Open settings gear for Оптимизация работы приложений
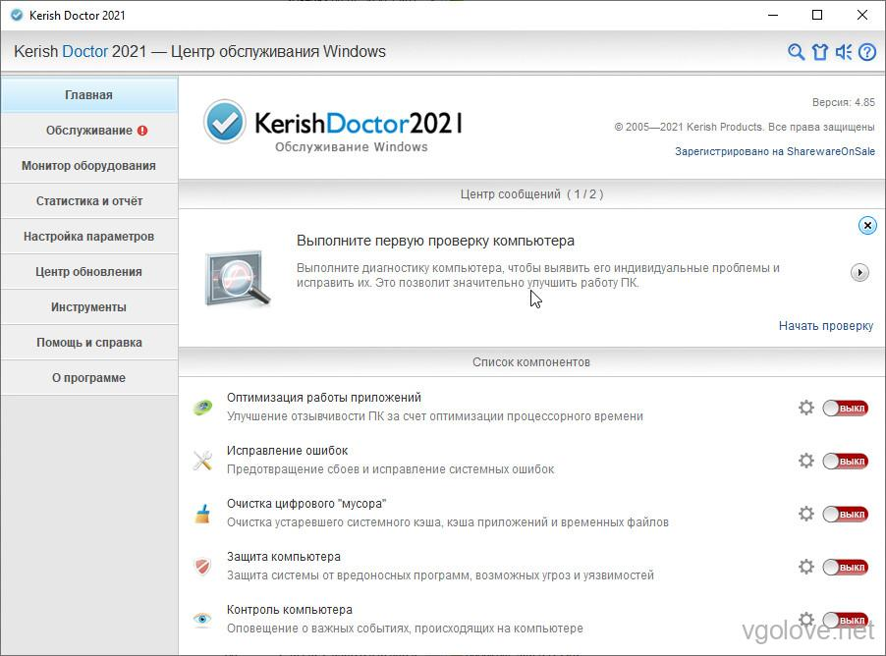Viewport: 886px width, 656px height. pyautogui.click(x=806, y=408)
